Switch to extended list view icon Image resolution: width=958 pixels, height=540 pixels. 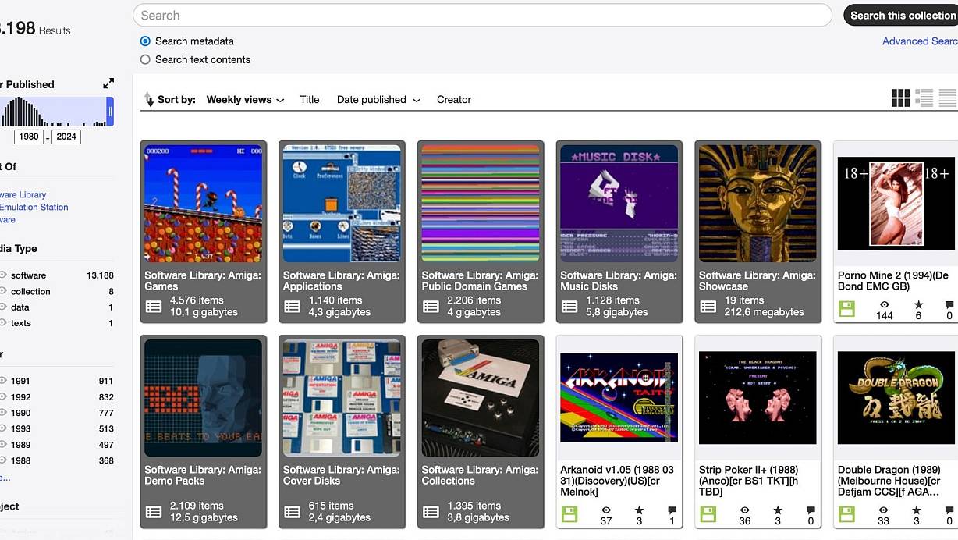[924, 98]
